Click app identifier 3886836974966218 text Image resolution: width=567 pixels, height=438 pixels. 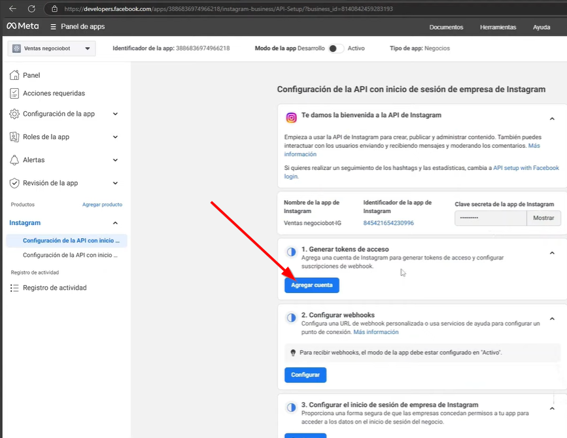tap(203, 48)
